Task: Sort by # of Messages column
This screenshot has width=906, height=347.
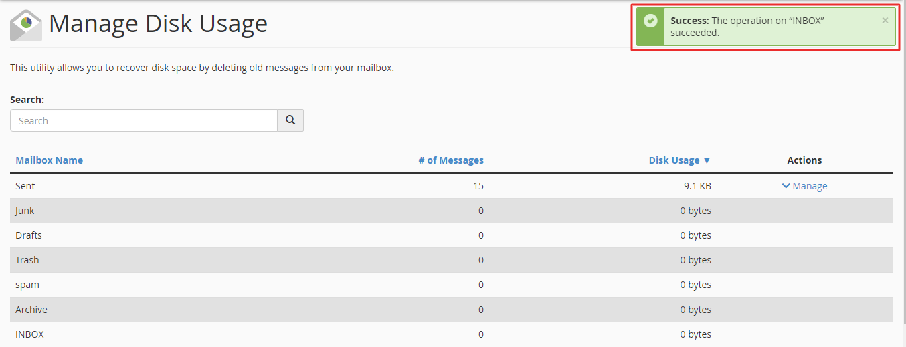Action: [451, 160]
